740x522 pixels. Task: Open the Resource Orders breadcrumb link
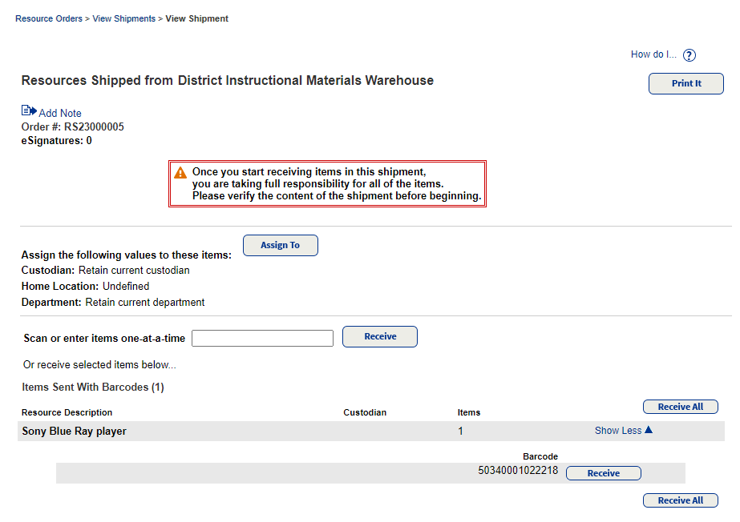pyautogui.click(x=48, y=18)
